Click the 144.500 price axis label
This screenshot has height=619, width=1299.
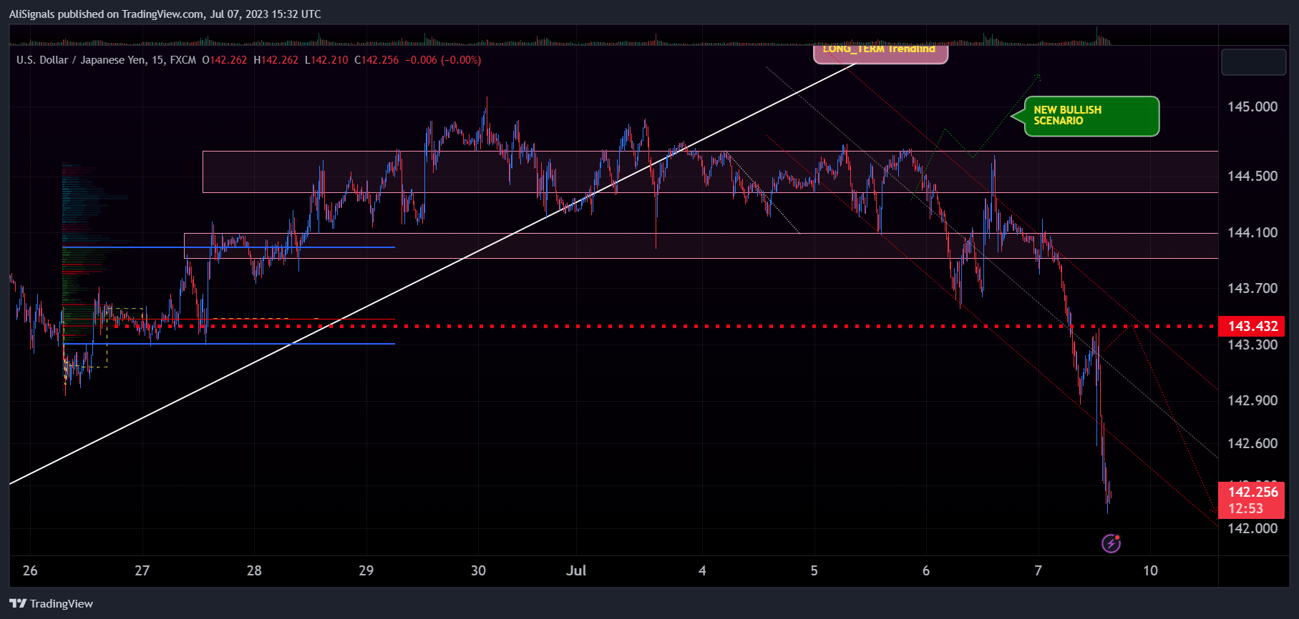(1252, 176)
